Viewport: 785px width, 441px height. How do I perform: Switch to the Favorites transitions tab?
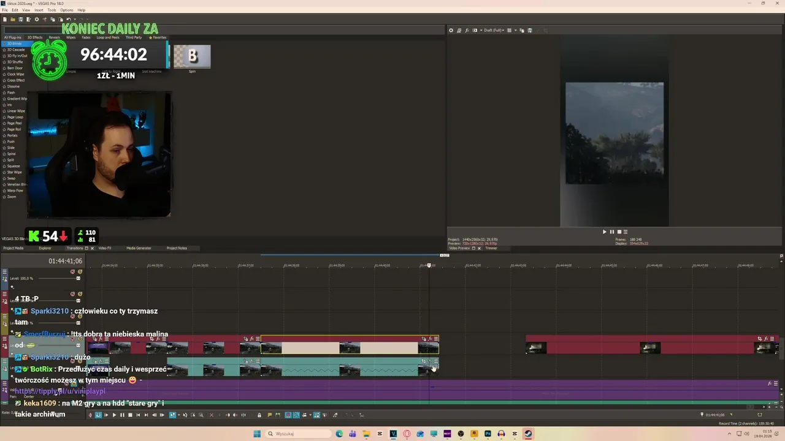point(158,37)
